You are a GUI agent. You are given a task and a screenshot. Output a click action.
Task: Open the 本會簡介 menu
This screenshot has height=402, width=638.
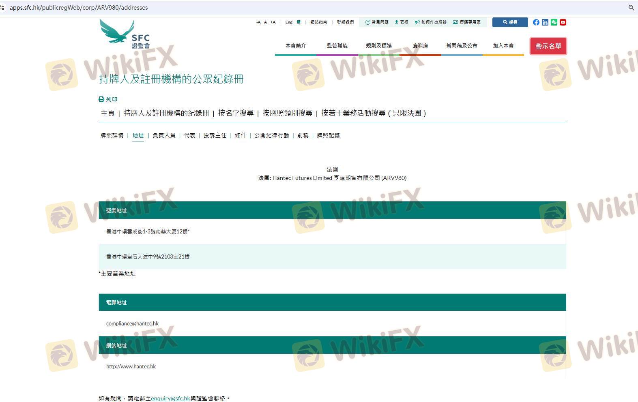[x=296, y=46]
